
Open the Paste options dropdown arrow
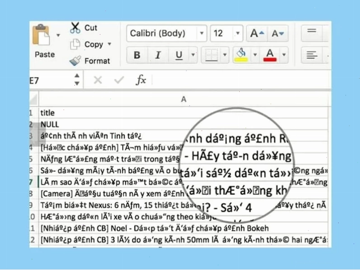click(x=58, y=35)
